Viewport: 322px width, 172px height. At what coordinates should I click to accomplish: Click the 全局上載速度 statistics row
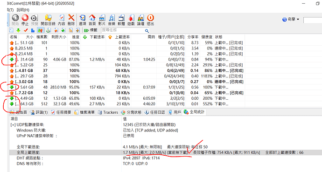coord(166,152)
